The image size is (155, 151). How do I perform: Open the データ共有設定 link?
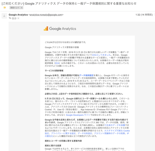point(85,134)
